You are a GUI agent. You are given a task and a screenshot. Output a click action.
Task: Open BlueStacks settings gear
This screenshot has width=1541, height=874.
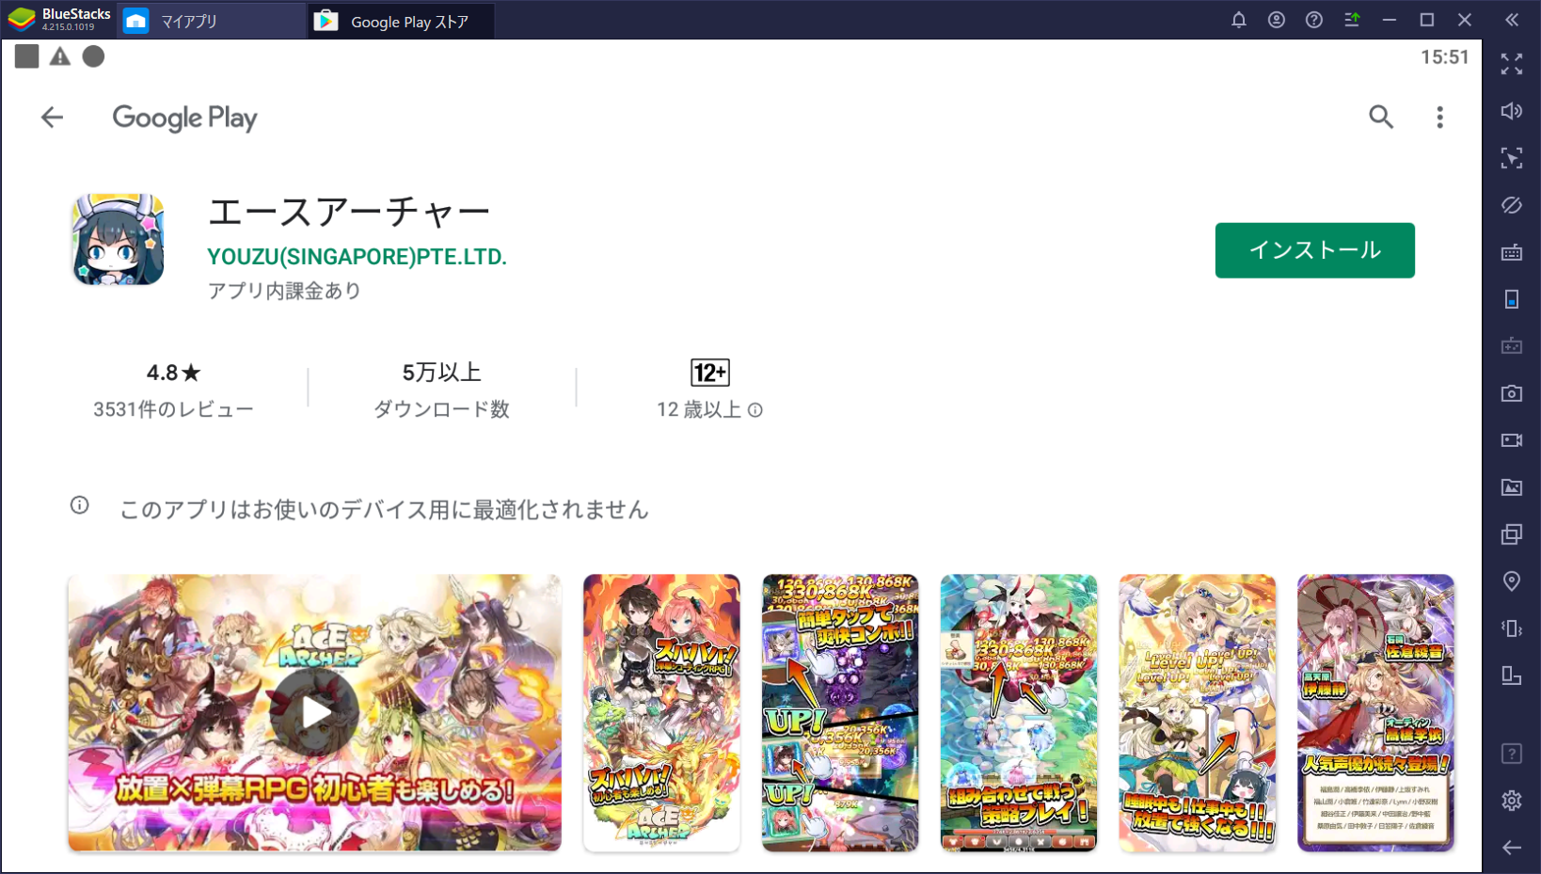coord(1512,801)
